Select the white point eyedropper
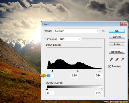The height and width of the screenshot is (103, 129). click(123, 59)
